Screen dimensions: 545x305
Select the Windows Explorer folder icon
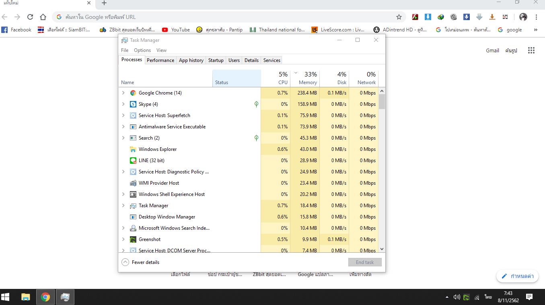[x=133, y=149]
